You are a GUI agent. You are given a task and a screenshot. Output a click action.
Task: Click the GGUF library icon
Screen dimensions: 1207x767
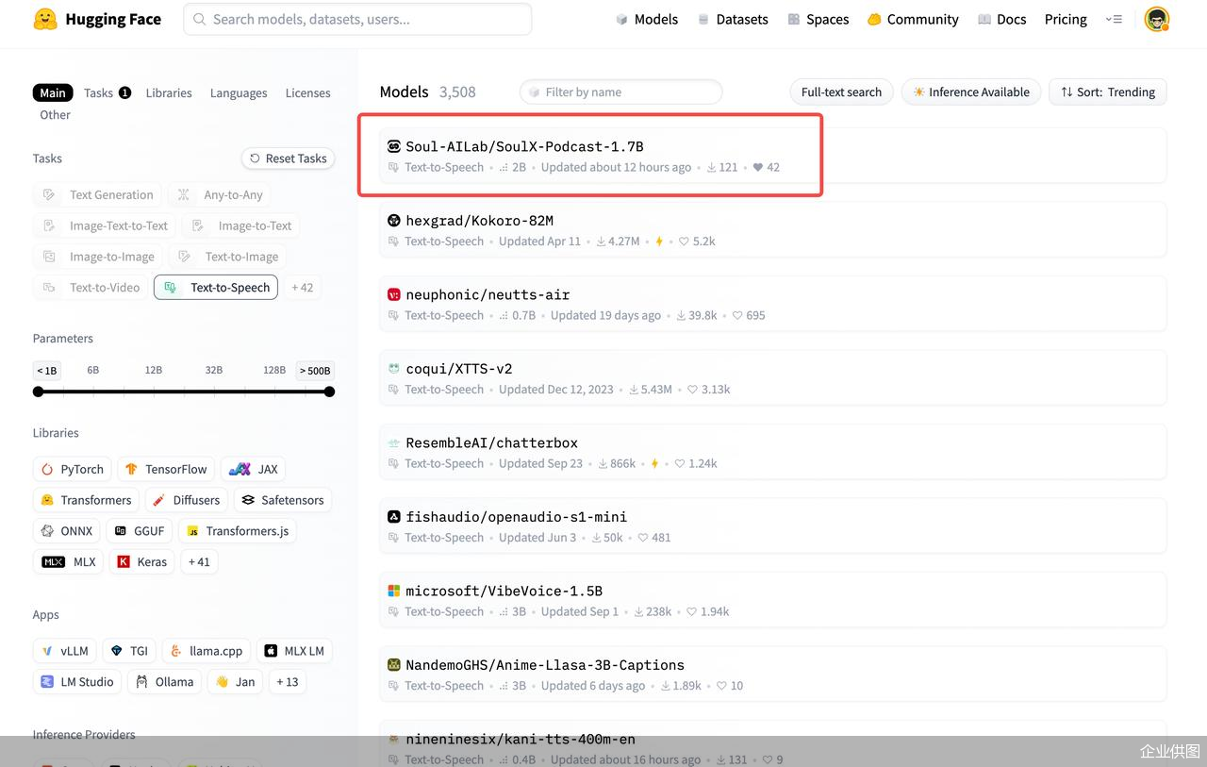point(121,531)
